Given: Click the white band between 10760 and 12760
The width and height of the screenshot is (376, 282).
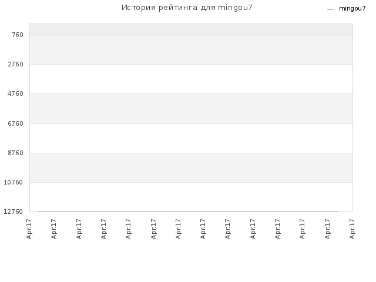Looking at the screenshot, I should point(191,197).
